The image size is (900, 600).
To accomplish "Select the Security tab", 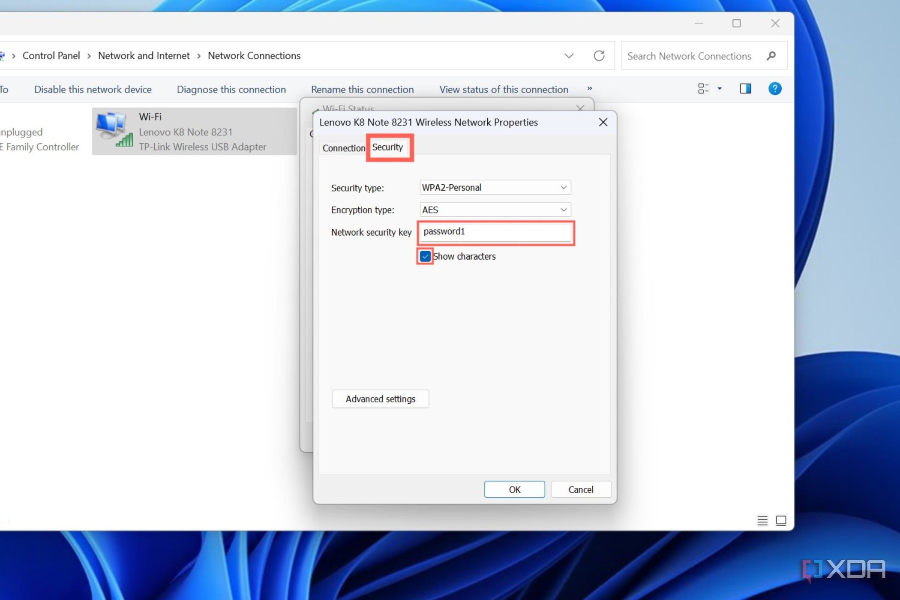I will point(387,147).
